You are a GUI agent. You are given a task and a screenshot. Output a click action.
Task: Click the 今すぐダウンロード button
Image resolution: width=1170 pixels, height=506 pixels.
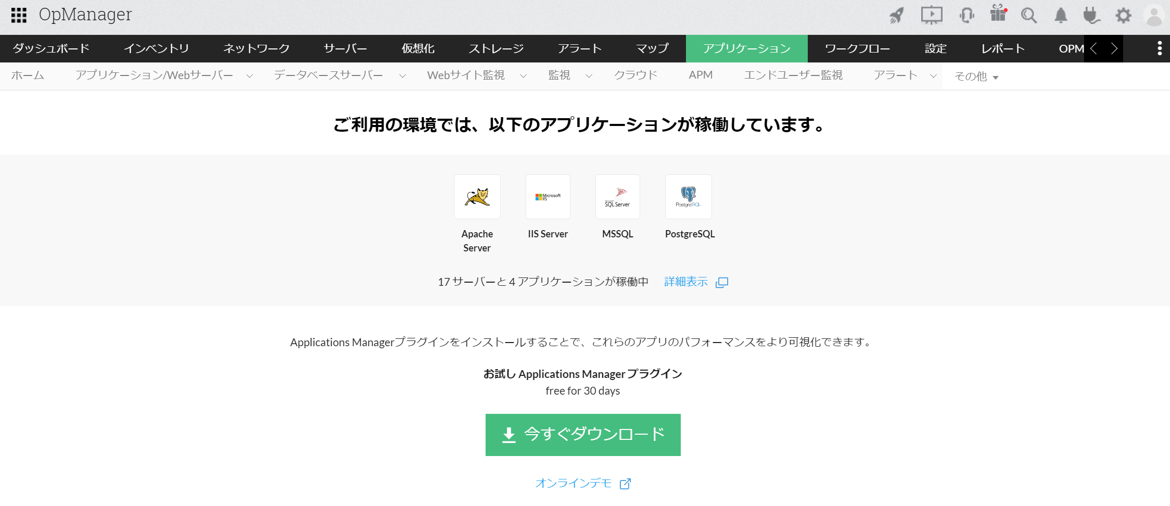[x=583, y=435]
